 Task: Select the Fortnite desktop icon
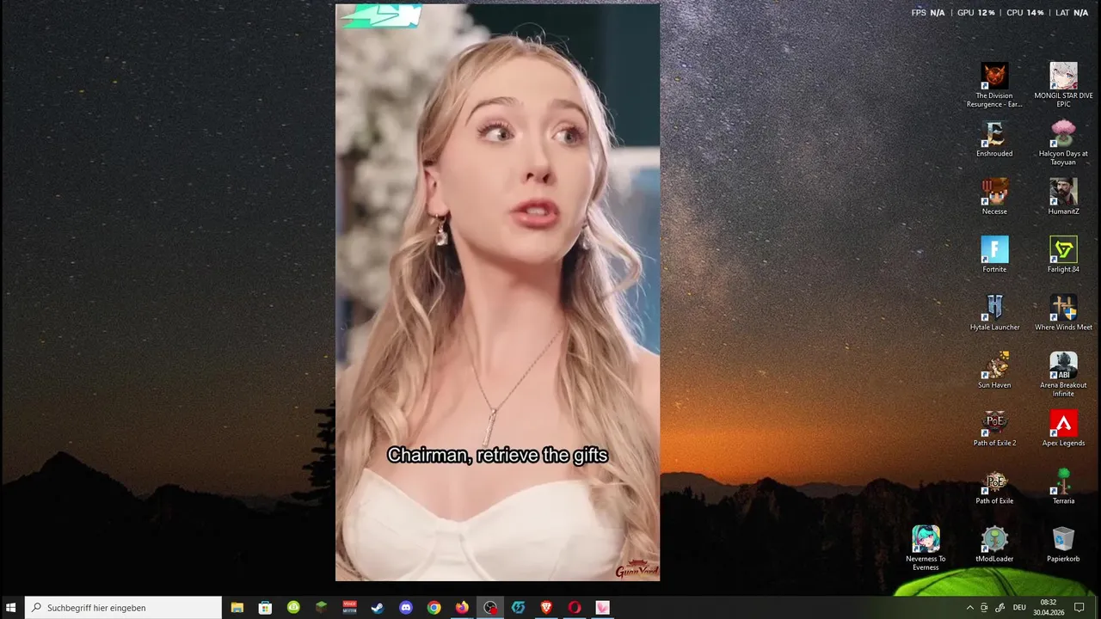point(994,255)
